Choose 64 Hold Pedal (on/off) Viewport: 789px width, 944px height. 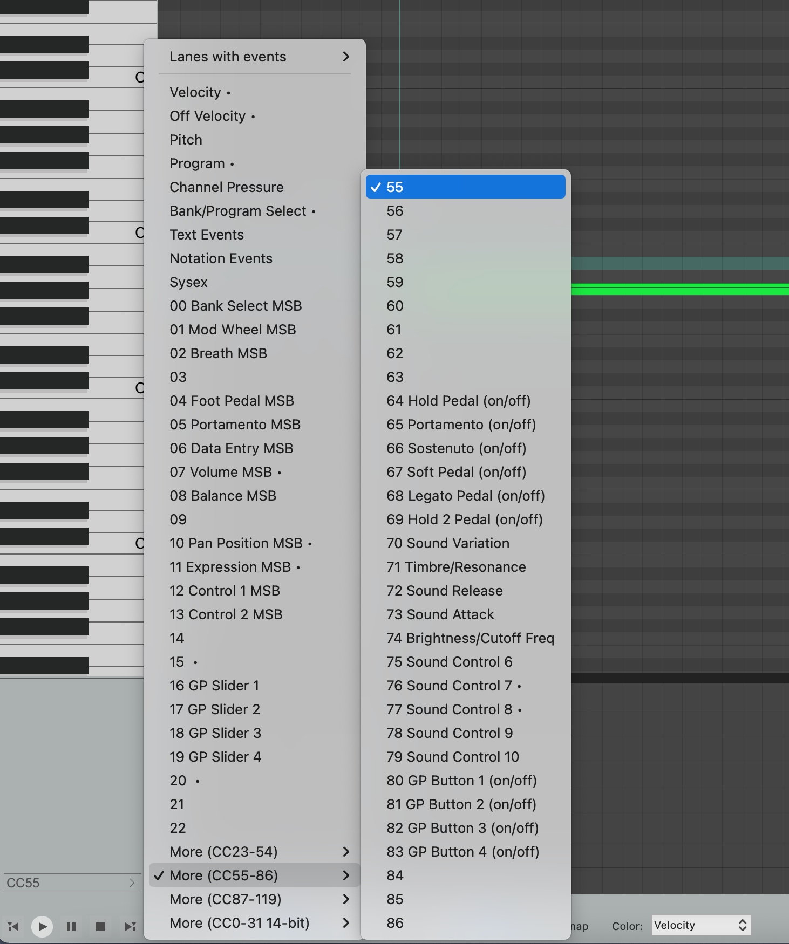tap(458, 401)
